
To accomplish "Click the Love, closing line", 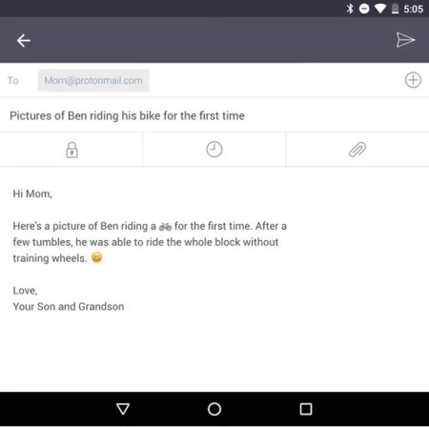I will point(25,291).
